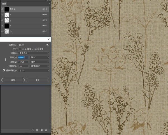This screenshot has height=135, width=168.
Task: Click the 高度 input field 460.25
Action: pos(23,62)
